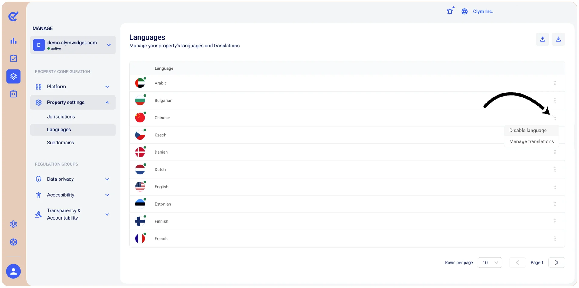Open the three-dot menu for Finnish
579x288 pixels.
tap(555, 221)
